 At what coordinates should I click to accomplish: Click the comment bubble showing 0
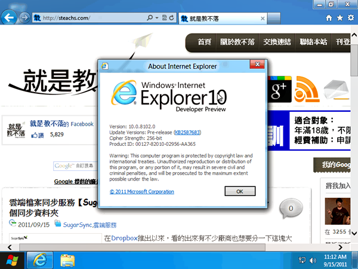click(x=291, y=208)
